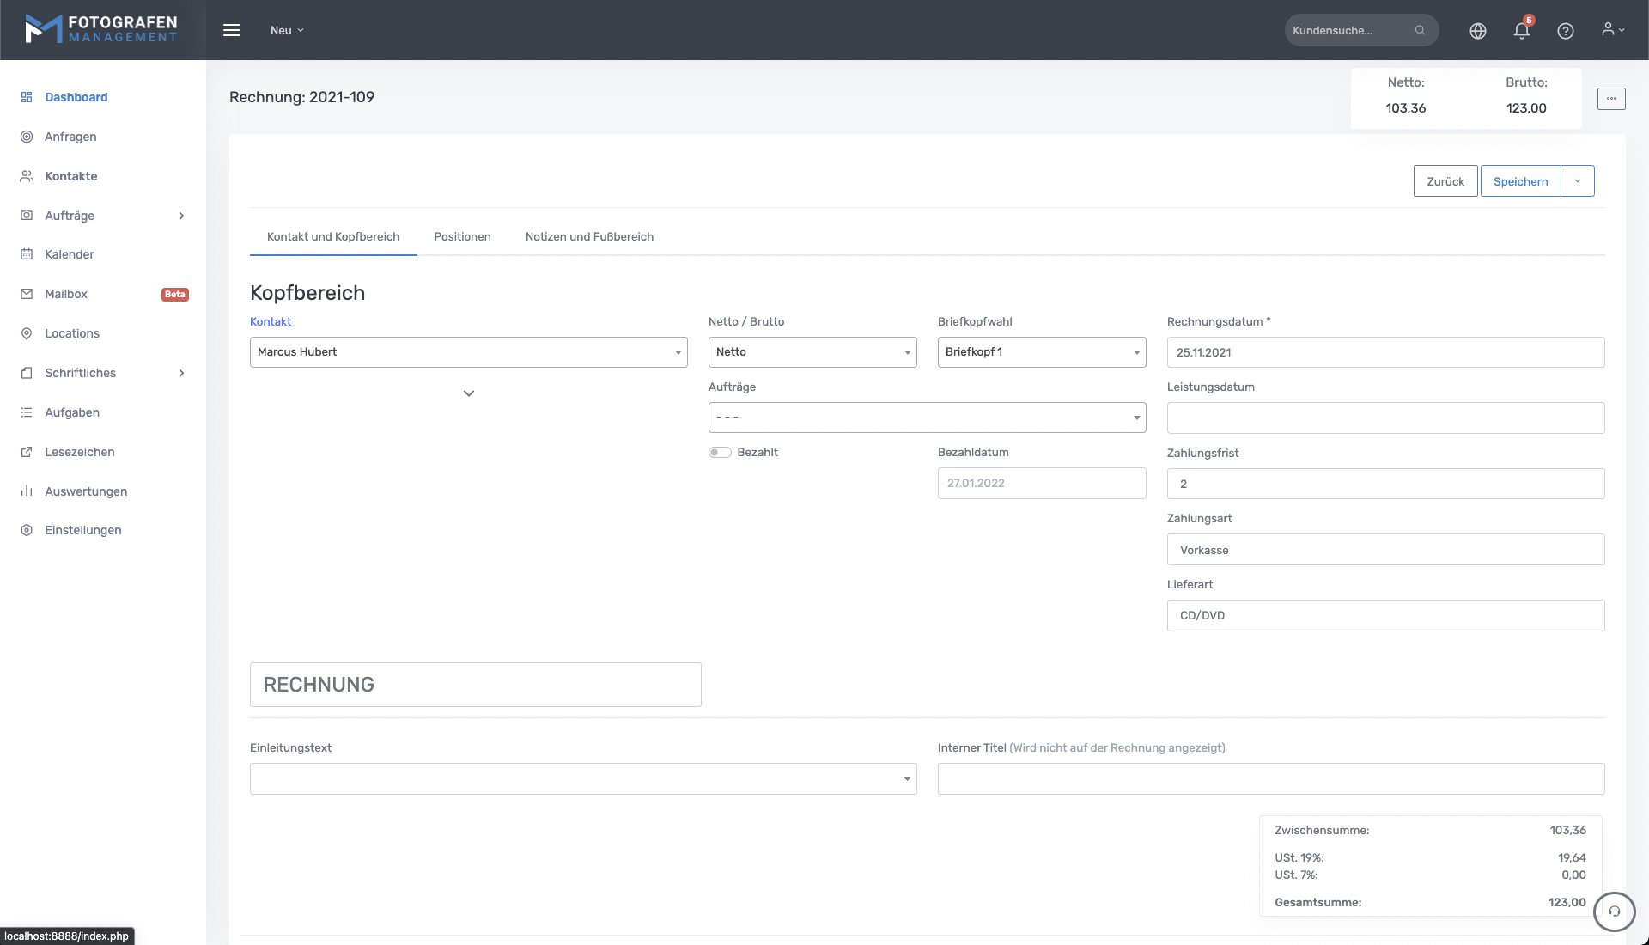Open the Briefkopfwahl dropdown

[x=1041, y=352]
